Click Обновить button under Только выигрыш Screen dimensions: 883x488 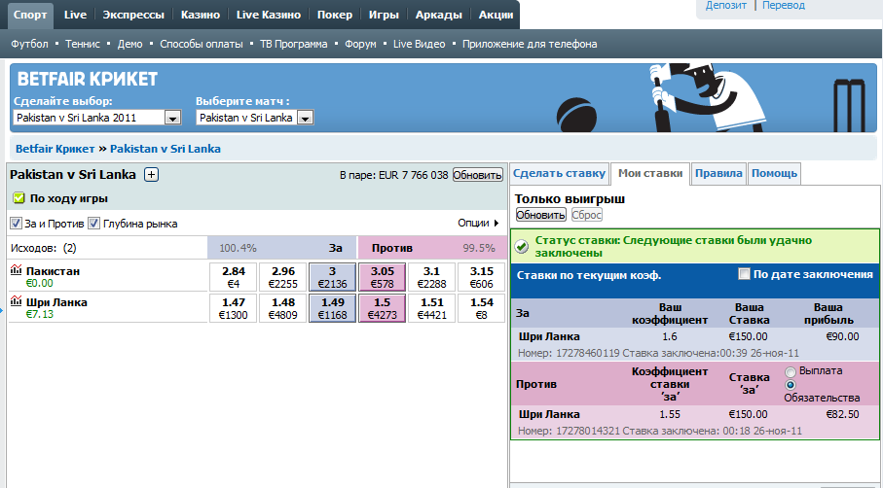541,215
